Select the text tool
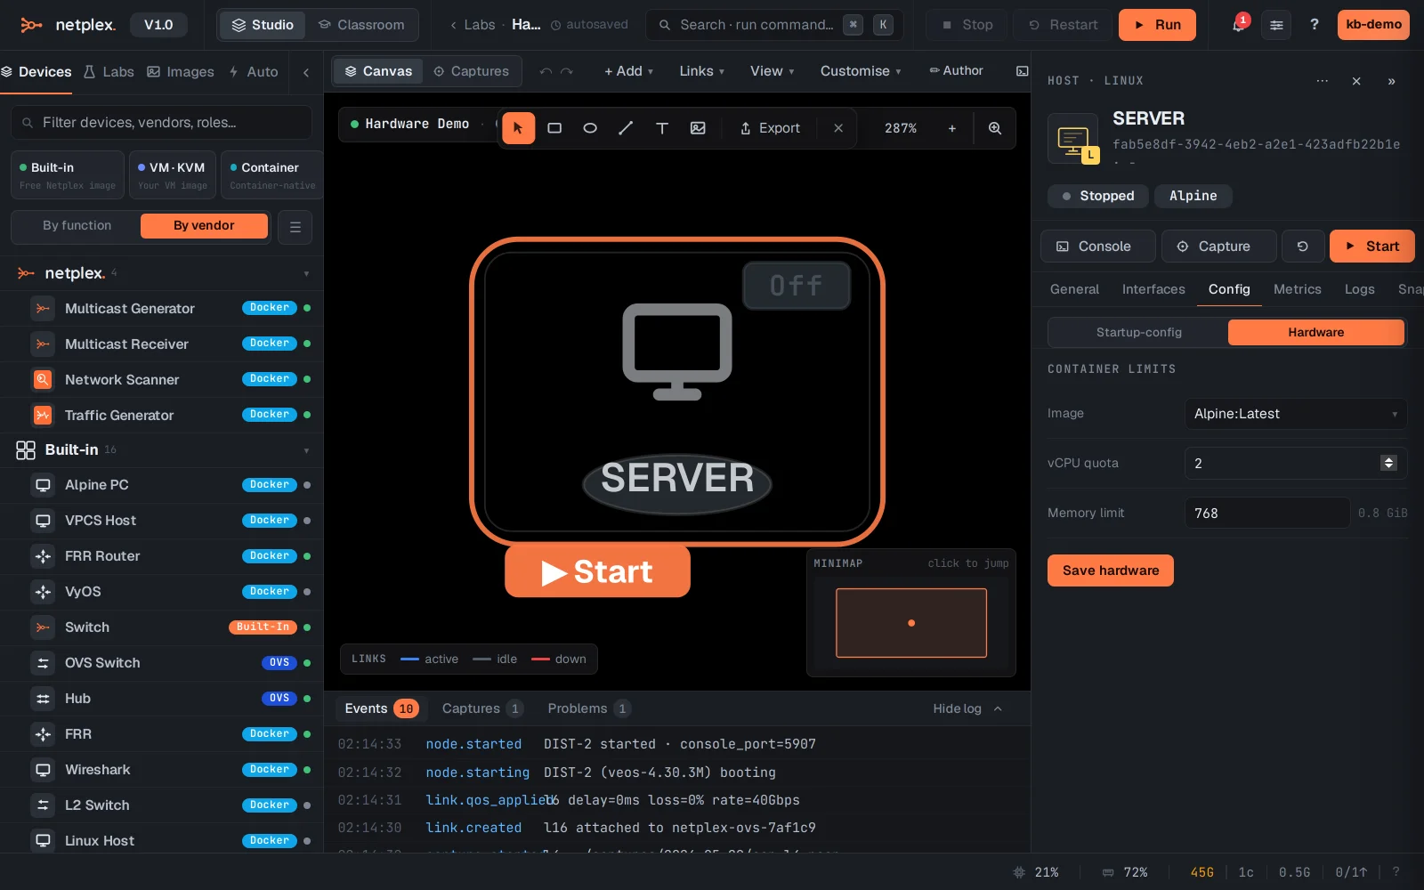 (662, 128)
